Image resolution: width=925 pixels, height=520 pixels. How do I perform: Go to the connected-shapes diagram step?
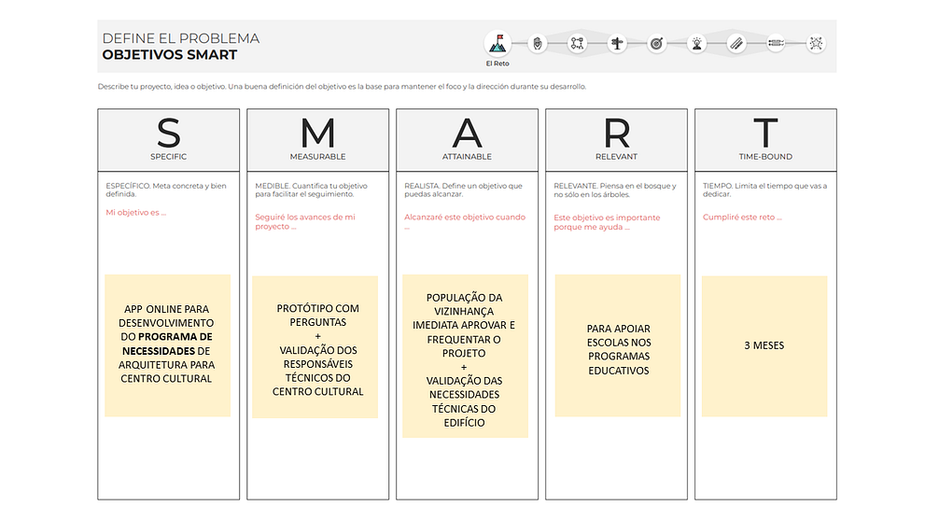(x=577, y=43)
